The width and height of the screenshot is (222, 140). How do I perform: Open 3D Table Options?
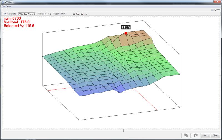point(80,14)
